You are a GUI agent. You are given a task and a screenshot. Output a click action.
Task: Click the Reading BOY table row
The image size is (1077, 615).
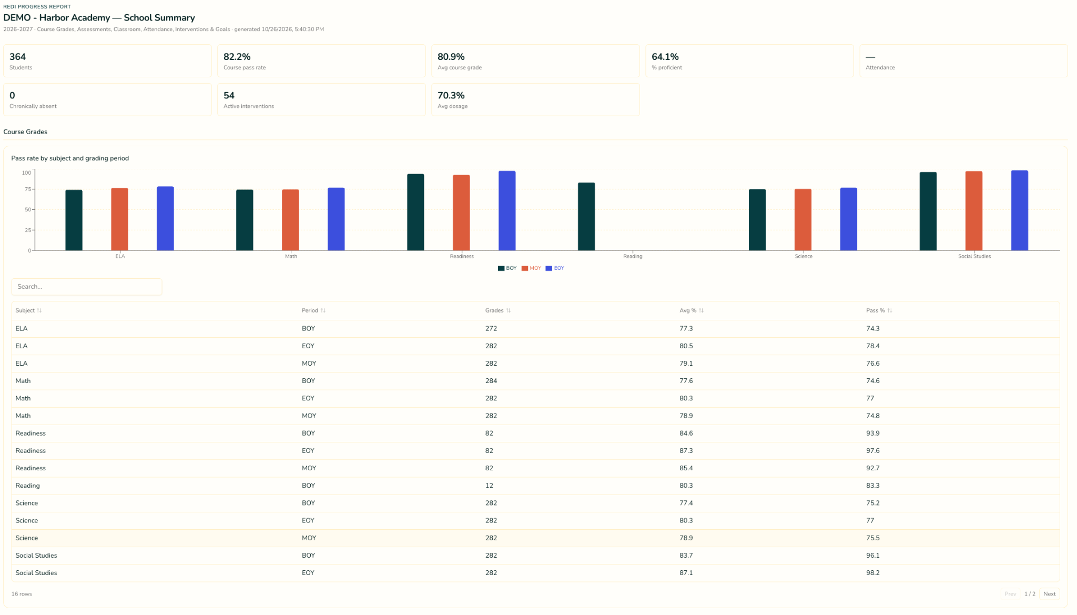click(535, 486)
